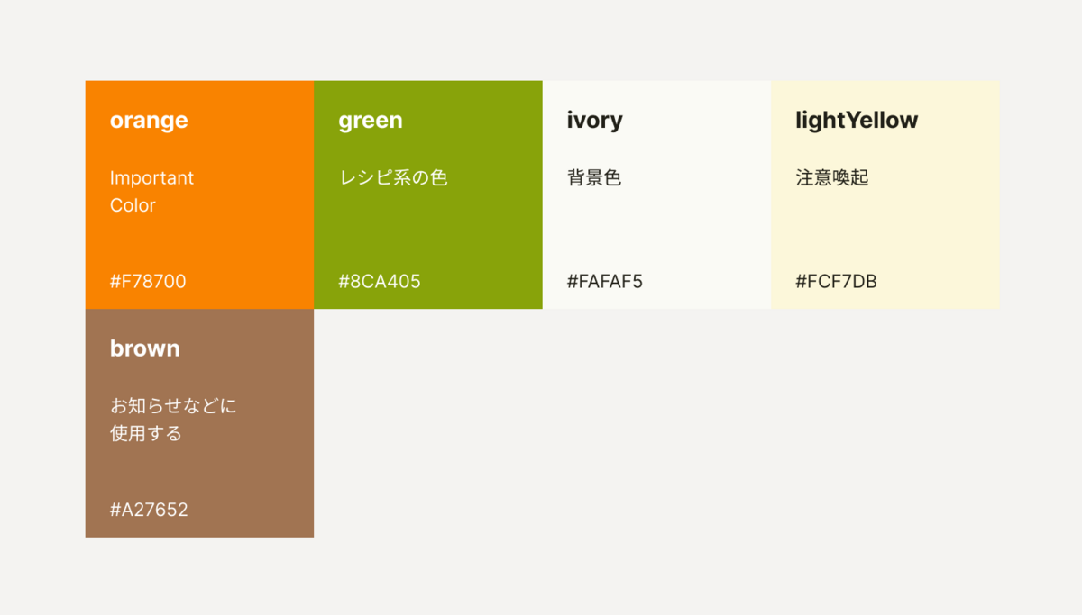The height and width of the screenshot is (615, 1082).
Task: Select the orange color swatch
Action: point(199,194)
